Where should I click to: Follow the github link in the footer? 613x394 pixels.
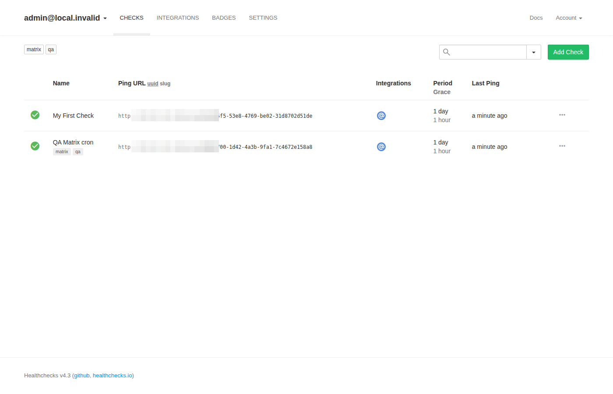point(82,376)
